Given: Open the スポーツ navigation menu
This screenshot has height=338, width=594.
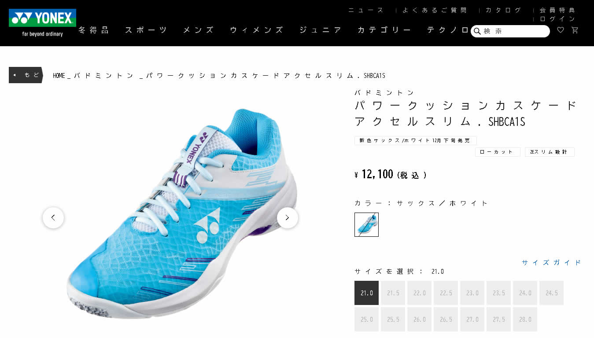Looking at the screenshot, I should 146,30.
